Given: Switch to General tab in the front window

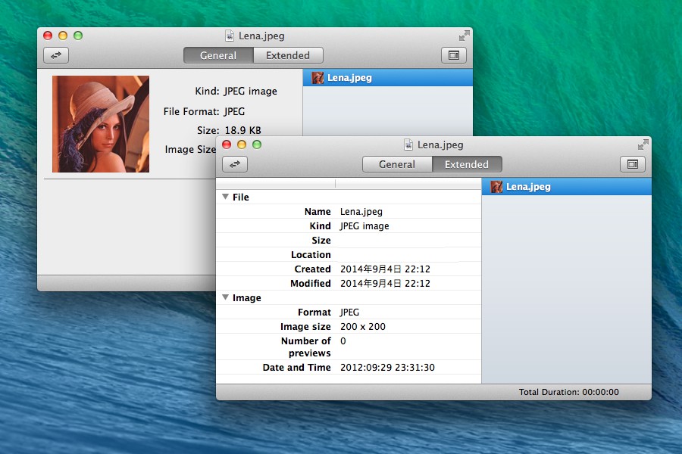Looking at the screenshot, I should (397, 164).
